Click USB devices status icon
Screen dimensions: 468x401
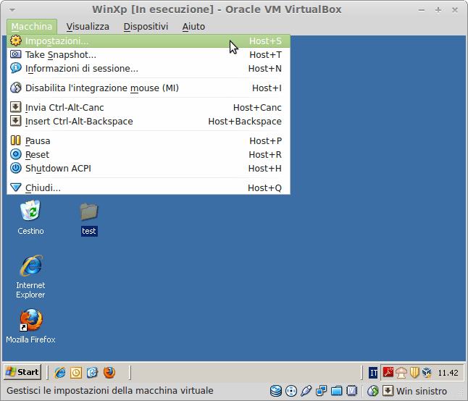pyautogui.click(x=306, y=391)
